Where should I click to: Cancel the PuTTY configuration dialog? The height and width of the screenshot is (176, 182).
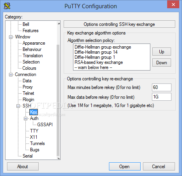(x=159, y=167)
